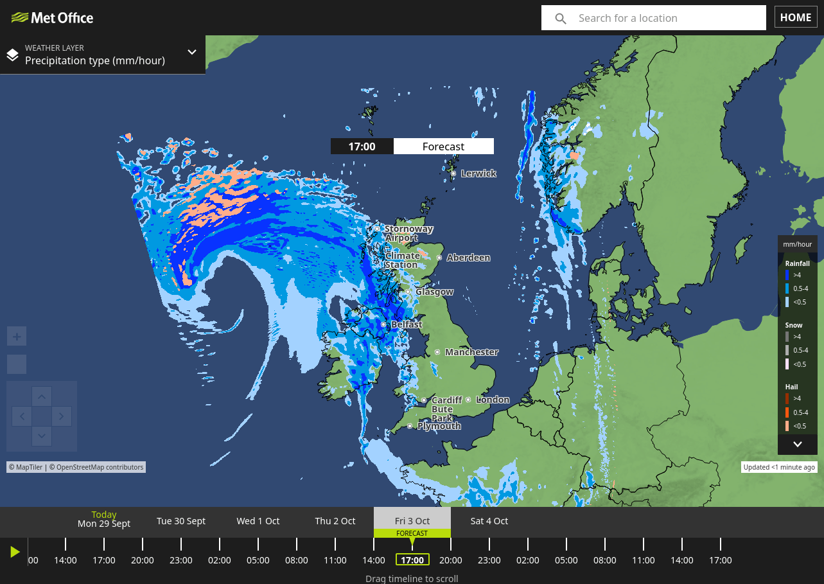Switch to the Sat 4 Oct tab
Viewport: 824px width, 584px height.
click(489, 521)
